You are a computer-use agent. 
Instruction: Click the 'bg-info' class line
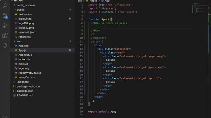pyautogui.click(x=132, y=78)
